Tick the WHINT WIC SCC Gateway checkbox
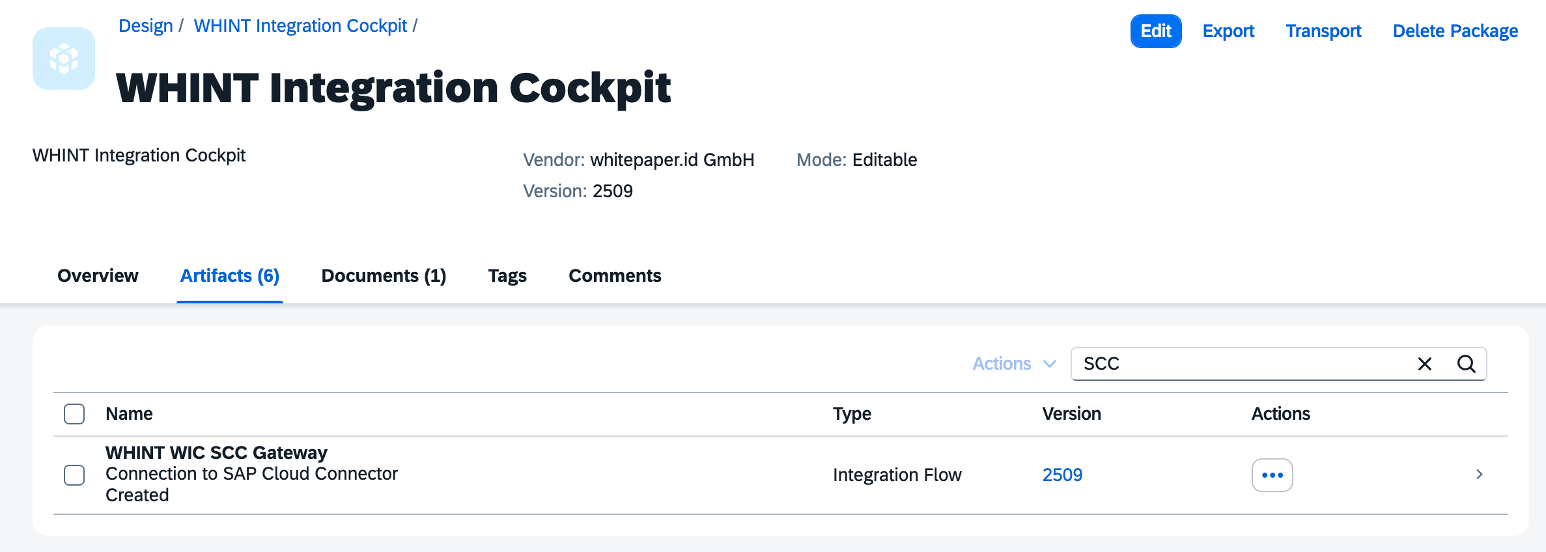Screen dimensions: 1546x552 click(x=74, y=475)
